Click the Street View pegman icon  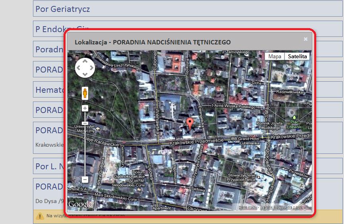85,93
